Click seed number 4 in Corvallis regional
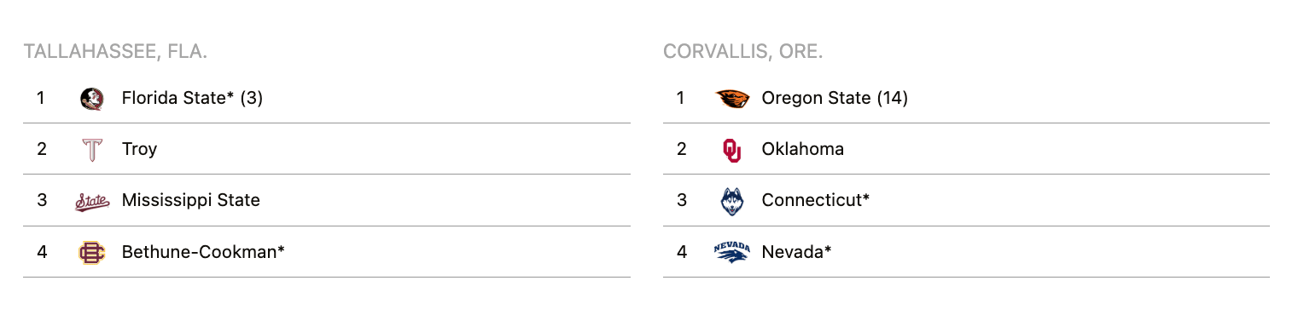This screenshot has width=1304, height=315. pyautogui.click(x=681, y=252)
